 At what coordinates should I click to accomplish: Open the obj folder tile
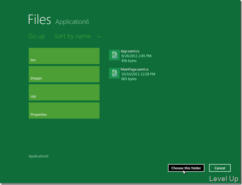tap(64, 92)
